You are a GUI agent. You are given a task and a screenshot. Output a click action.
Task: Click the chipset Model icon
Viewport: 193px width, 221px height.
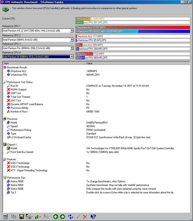[9, 148]
